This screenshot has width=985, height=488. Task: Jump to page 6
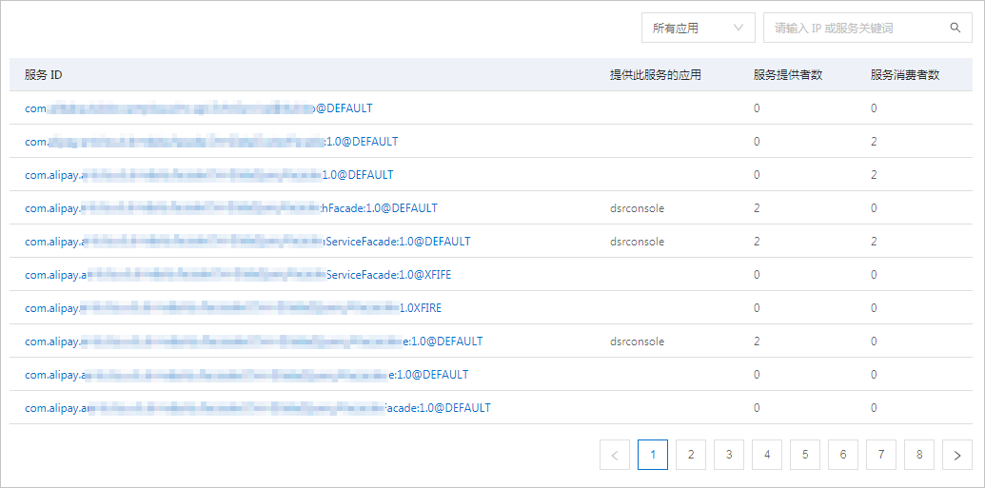843,455
